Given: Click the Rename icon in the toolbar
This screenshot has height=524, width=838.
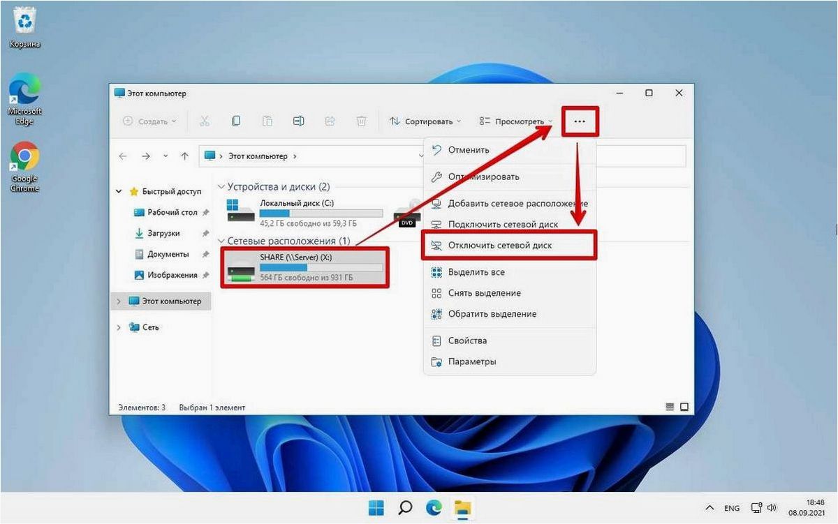Looking at the screenshot, I should click(298, 121).
